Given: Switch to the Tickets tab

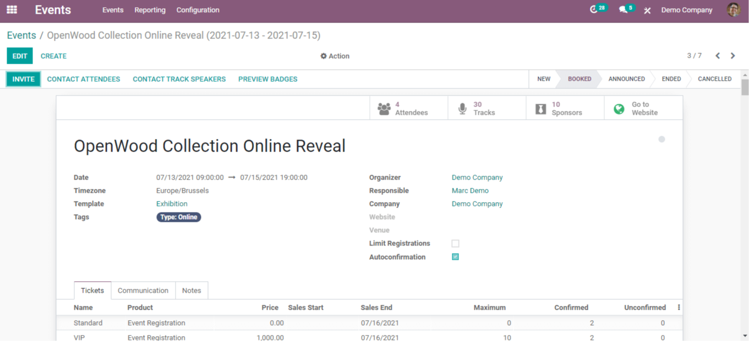Looking at the screenshot, I should coord(92,290).
